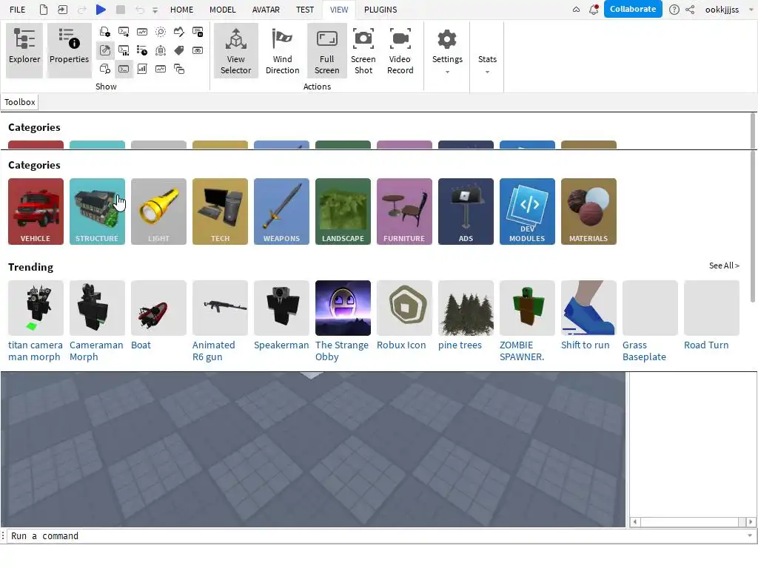Click the Output terminal-with-arrow icon
The width and height of the screenshot is (758, 568).
[124, 32]
